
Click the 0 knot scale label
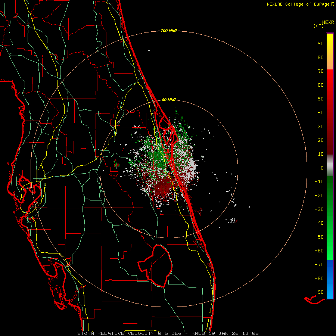point(322,168)
